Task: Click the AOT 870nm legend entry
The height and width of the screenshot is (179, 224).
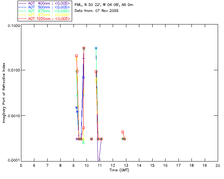Action: (44, 15)
